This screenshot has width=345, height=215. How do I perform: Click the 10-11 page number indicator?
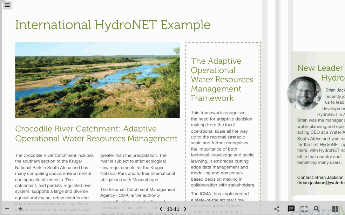(x=173, y=209)
